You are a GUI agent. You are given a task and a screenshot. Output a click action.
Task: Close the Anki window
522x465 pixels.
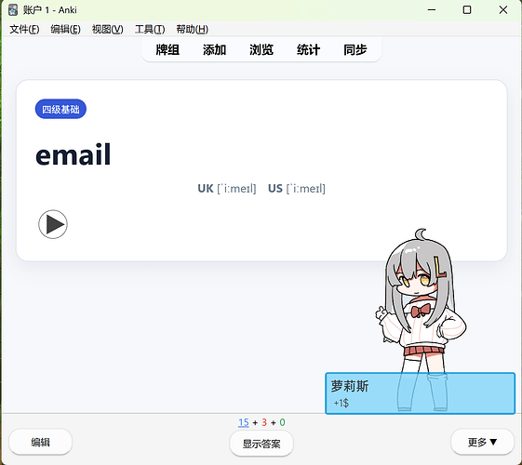point(503,10)
